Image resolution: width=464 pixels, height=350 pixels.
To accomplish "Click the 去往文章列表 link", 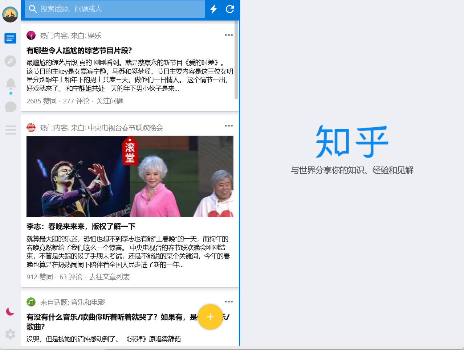I will pyautogui.click(x=109, y=277).
